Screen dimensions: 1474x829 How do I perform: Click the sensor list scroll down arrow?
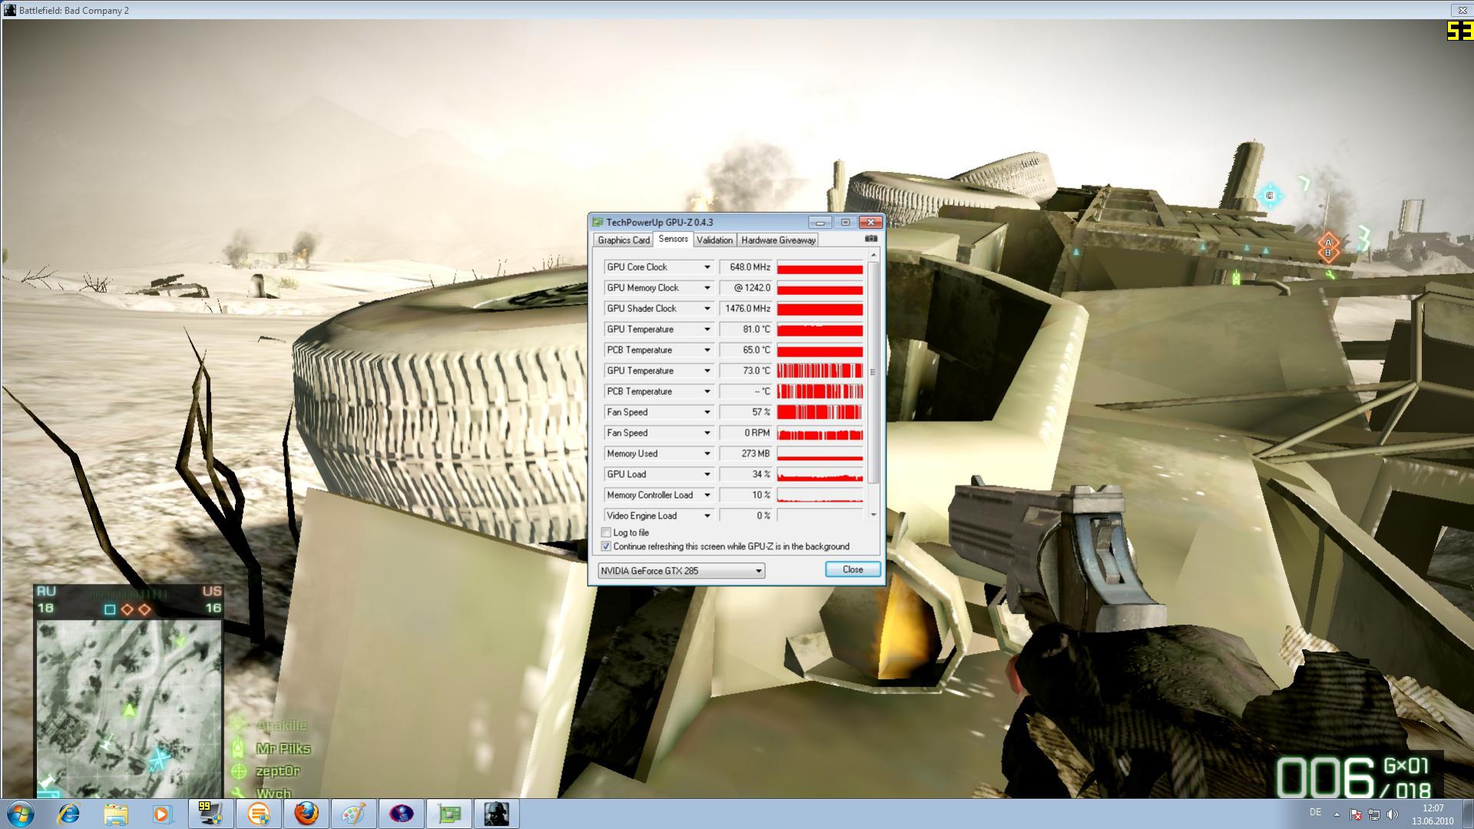pos(873,515)
